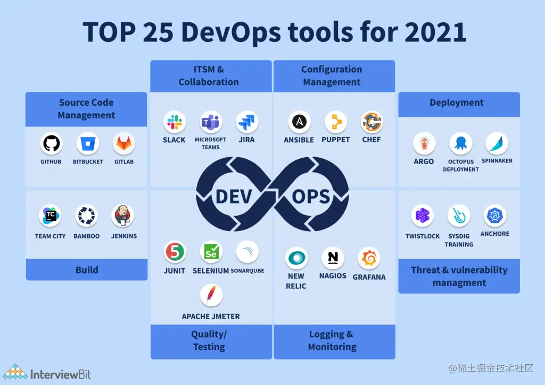Select the Deployment header
Viewport: 545px width, 385px height.
tap(459, 104)
